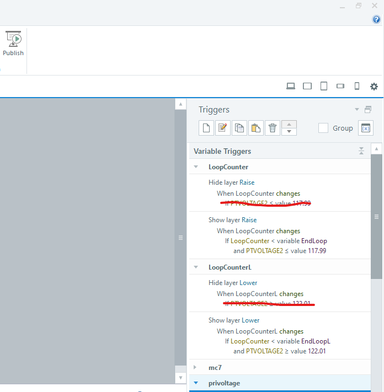384x392 pixels.
Task: Edit the selected trigger
Action: tap(223, 128)
